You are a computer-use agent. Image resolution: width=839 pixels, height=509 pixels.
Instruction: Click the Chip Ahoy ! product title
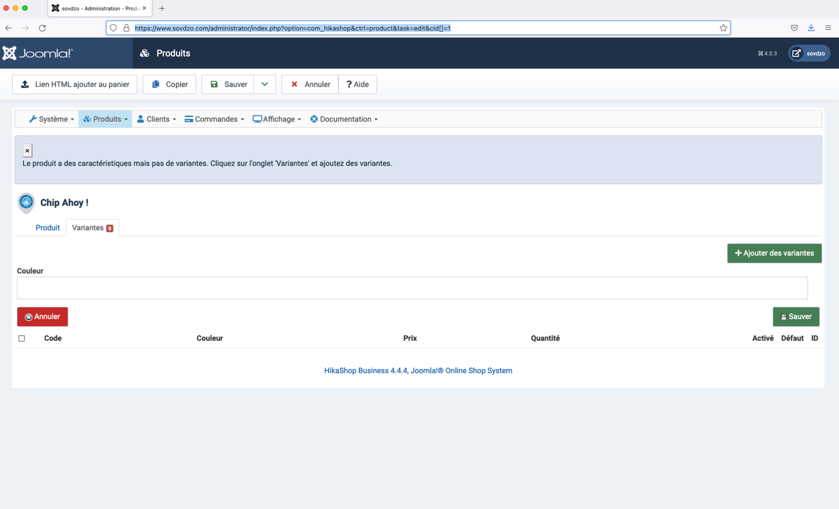(x=65, y=203)
